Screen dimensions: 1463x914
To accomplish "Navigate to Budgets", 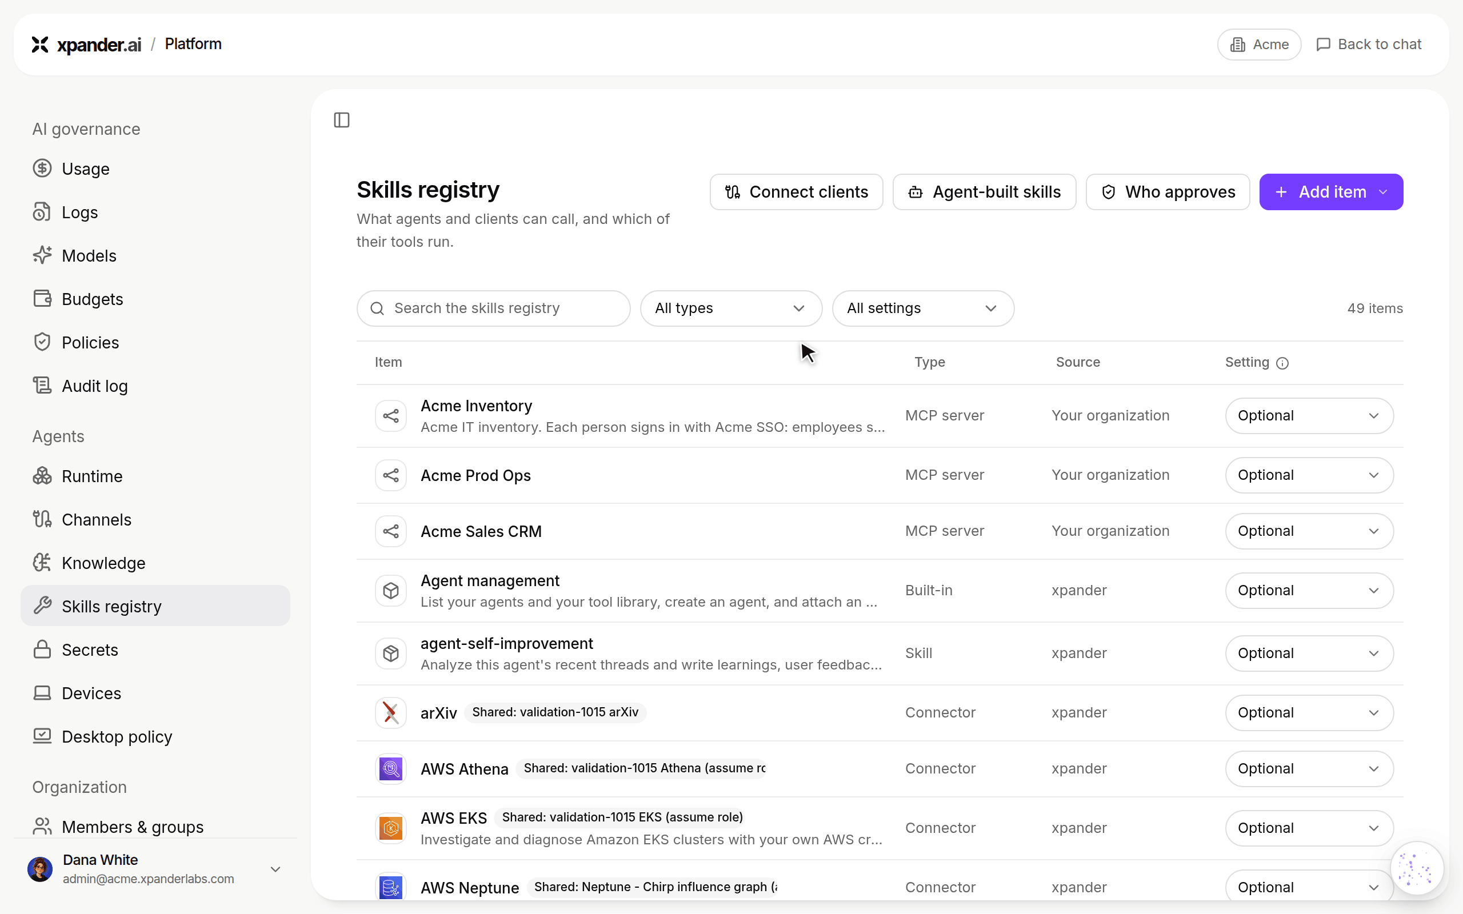I will [x=155, y=299].
